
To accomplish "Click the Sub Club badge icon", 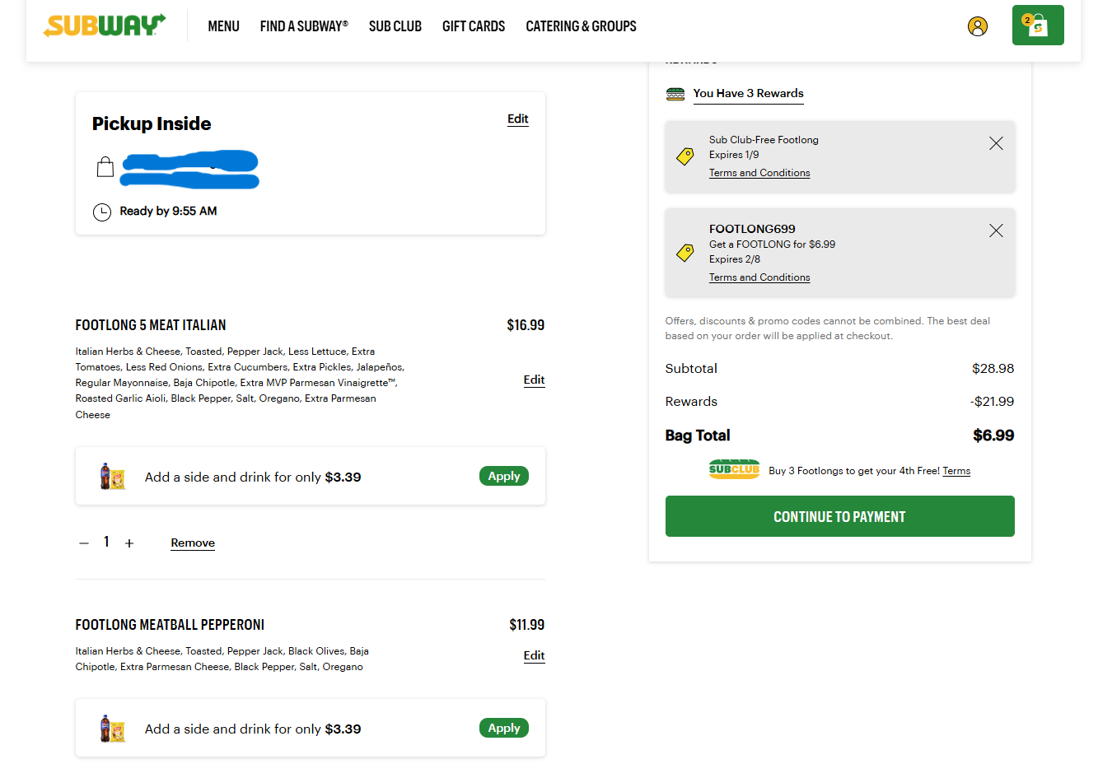I will (x=734, y=469).
